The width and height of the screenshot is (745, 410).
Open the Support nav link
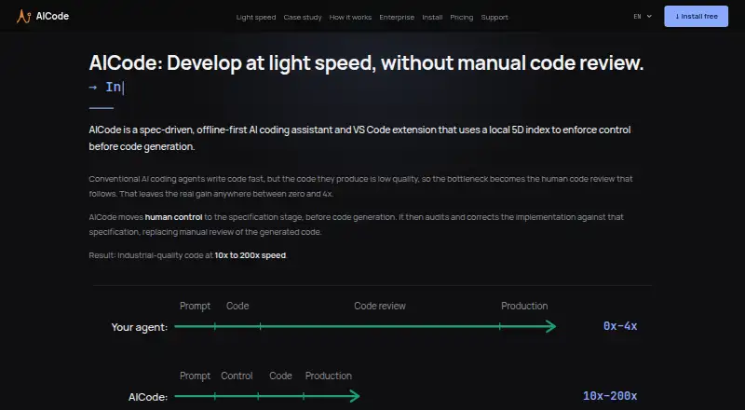[494, 17]
